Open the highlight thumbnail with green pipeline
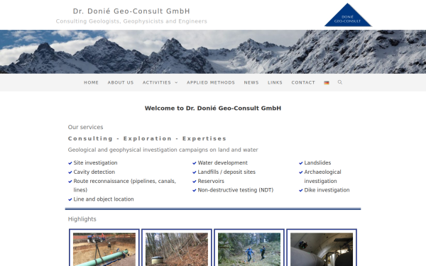Screen dimensions: 426x266 tap(104, 249)
